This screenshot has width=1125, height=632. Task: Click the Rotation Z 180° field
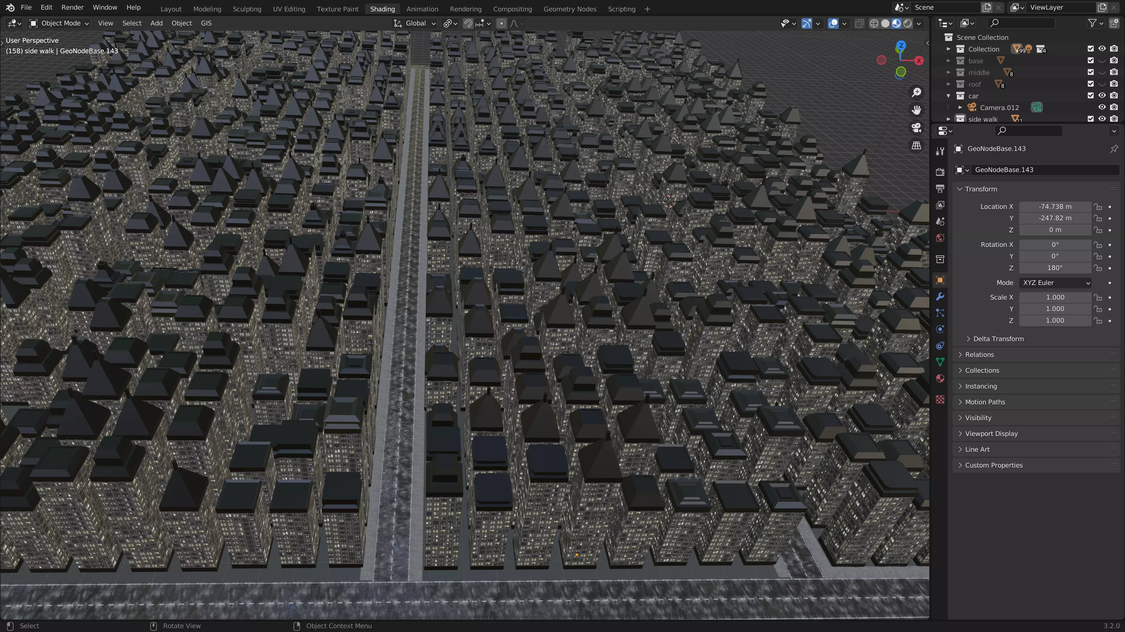(x=1055, y=268)
